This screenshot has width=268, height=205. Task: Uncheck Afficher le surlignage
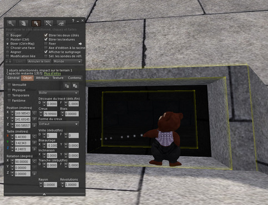(x=46, y=52)
